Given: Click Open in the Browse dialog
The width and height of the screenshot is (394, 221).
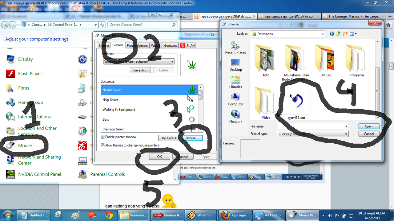Looking at the screenshot, I should [x=369, y=126].
